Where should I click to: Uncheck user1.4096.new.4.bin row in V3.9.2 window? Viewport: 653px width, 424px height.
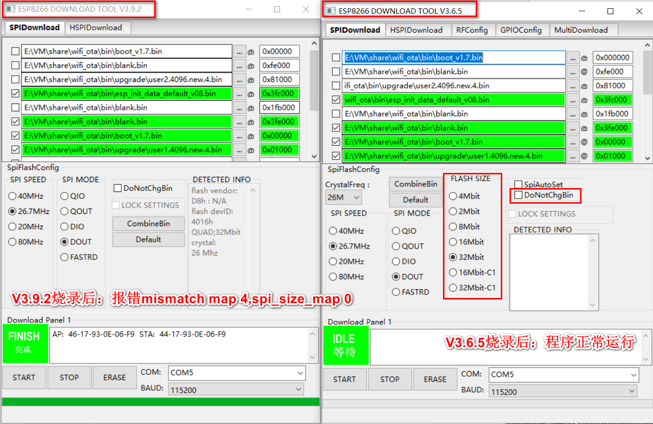pyautogui.click(x=16, y=150)
